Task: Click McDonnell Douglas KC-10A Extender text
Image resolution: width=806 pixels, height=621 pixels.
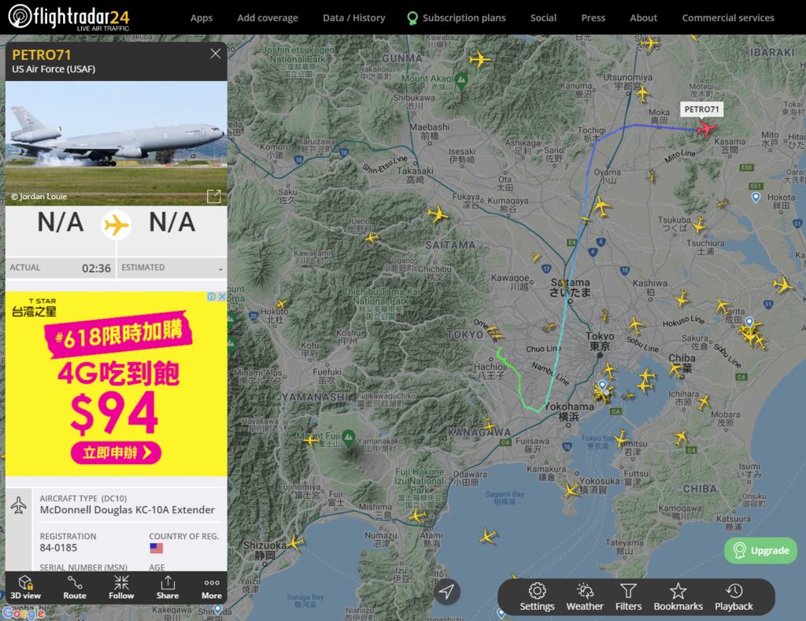Action: [x=128, y=510]
